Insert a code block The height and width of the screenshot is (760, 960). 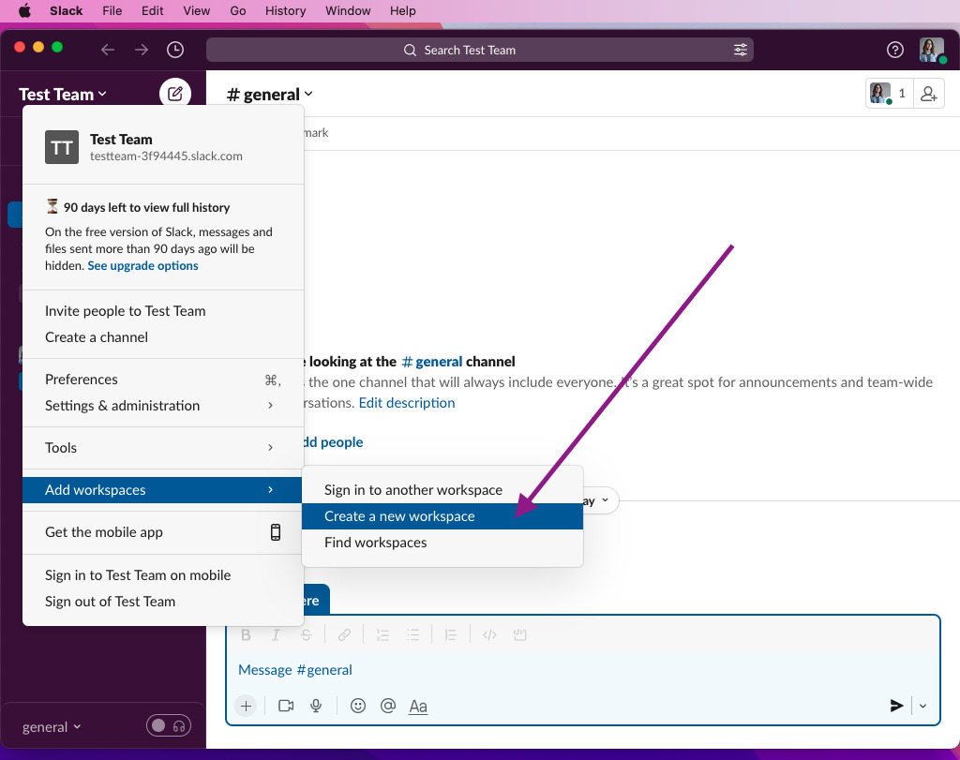[519, 634]
